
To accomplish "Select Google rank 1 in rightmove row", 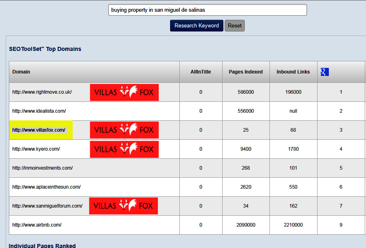I will (x=341, y=92).
